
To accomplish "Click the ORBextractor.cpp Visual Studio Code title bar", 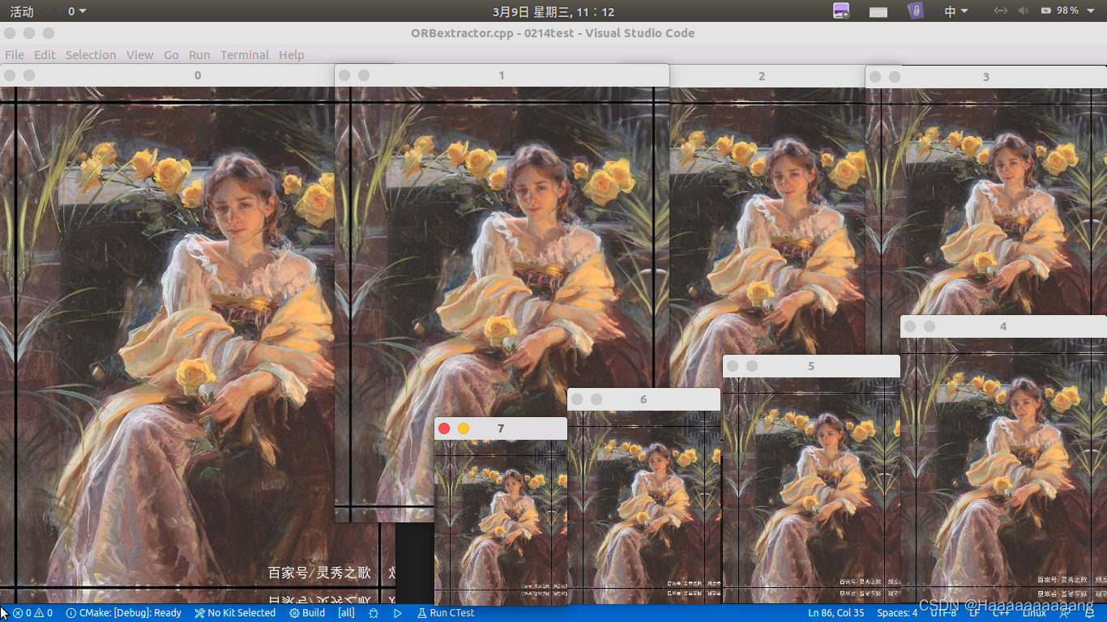I will click(553, 33).
